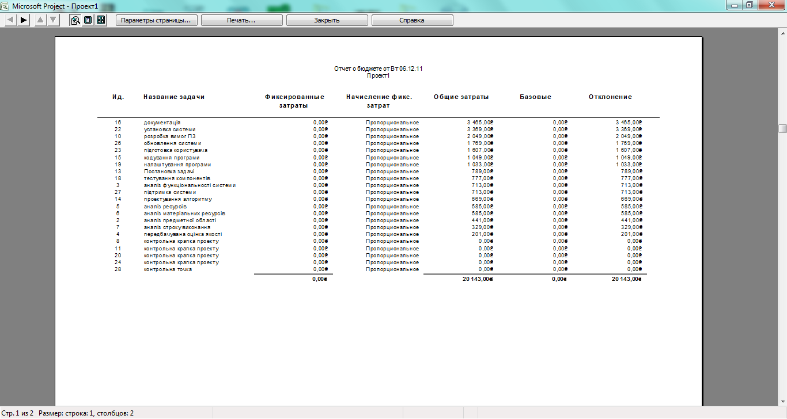Activate the zoom magnifier tool
This screenshot has width=787, height=419.
[x=75, y=20]
